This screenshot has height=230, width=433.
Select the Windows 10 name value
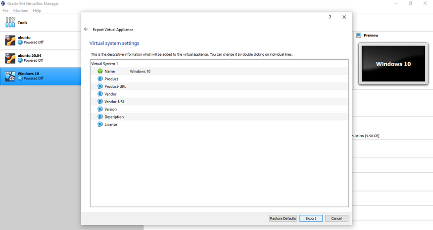coord(140,71)
